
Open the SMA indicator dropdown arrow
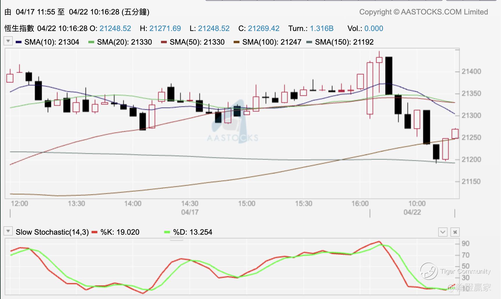click(8, 41)
